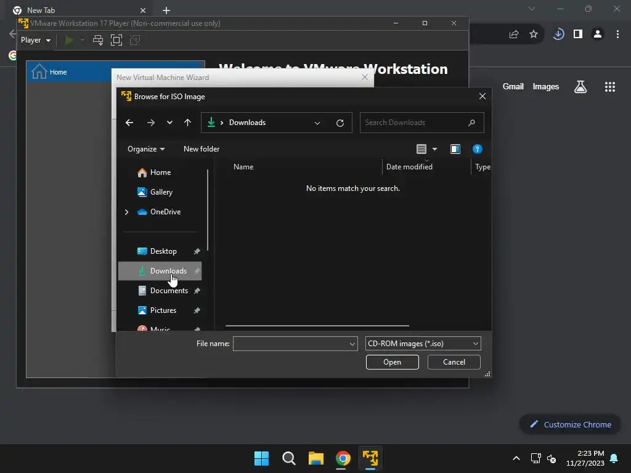Open the Google apps grid
Image resolution: width=631 pixels, height=473 pixels.
click(x=610, y=87)
